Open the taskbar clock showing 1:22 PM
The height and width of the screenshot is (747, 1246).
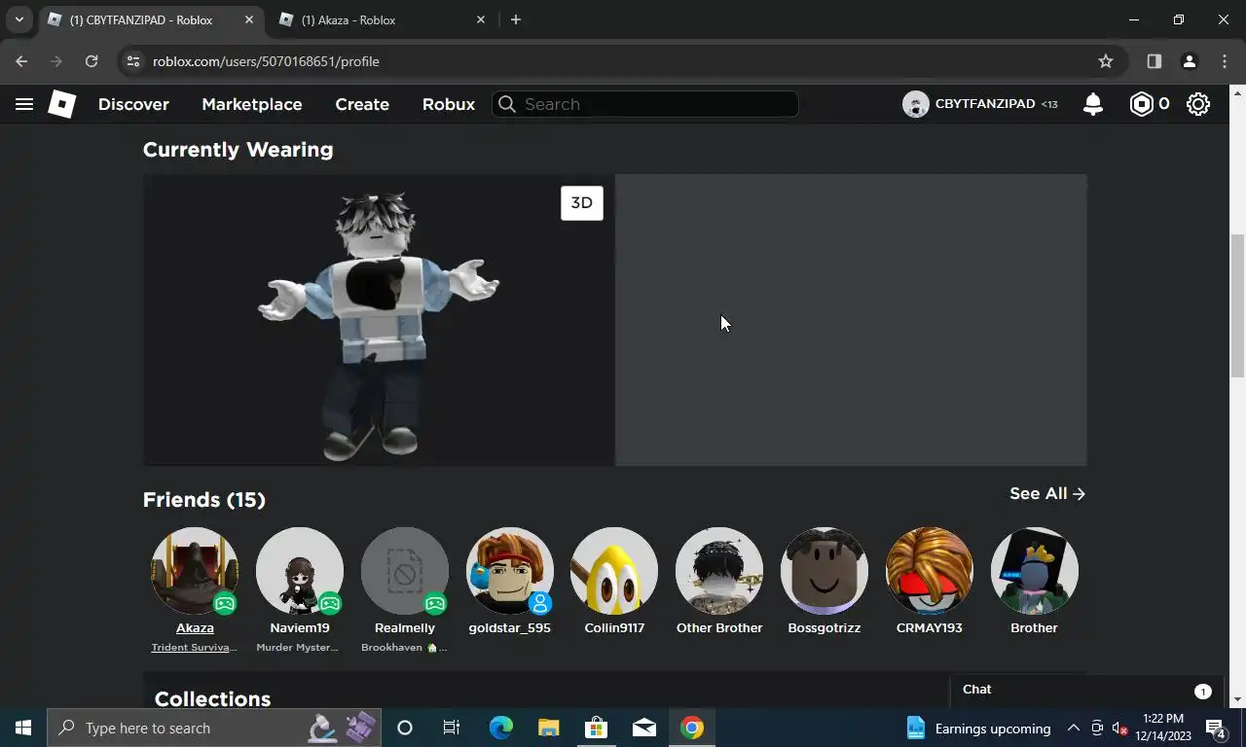[x=1163, y=728]
